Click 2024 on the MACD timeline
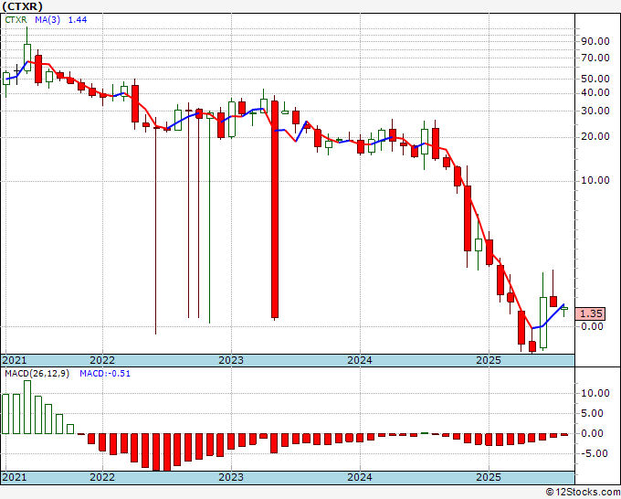This screenshot has width=621, height=499. (360, 477)
